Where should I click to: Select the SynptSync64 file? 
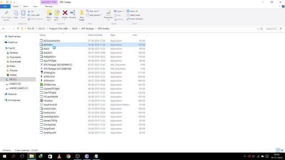click(49, 132)
